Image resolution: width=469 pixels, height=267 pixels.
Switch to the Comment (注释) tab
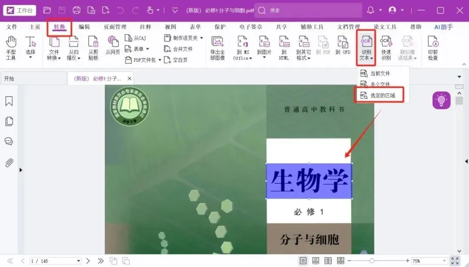pyautogui.click(x=145, y=27)
